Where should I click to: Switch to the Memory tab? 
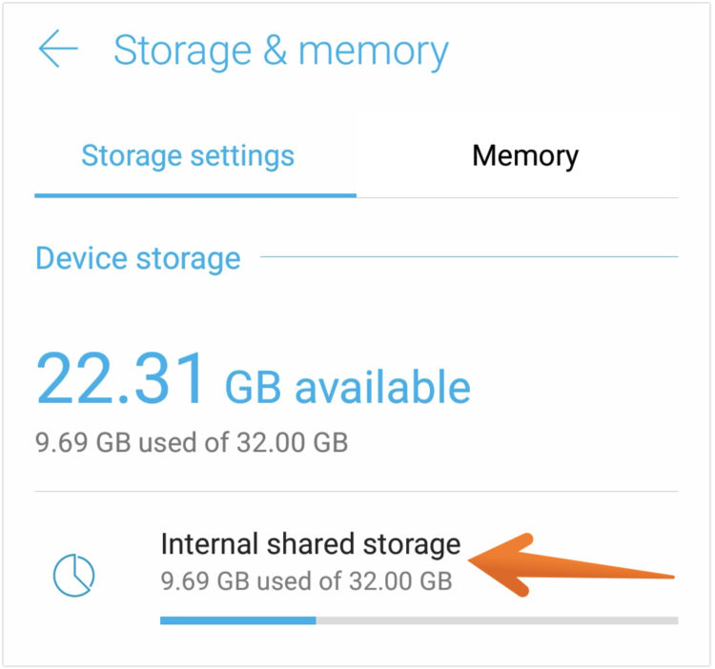[525, 155]
